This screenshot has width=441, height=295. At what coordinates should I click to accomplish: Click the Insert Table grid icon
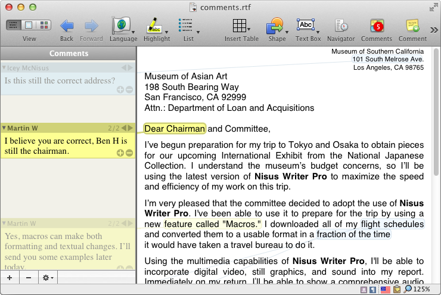[x=240, y=26]
